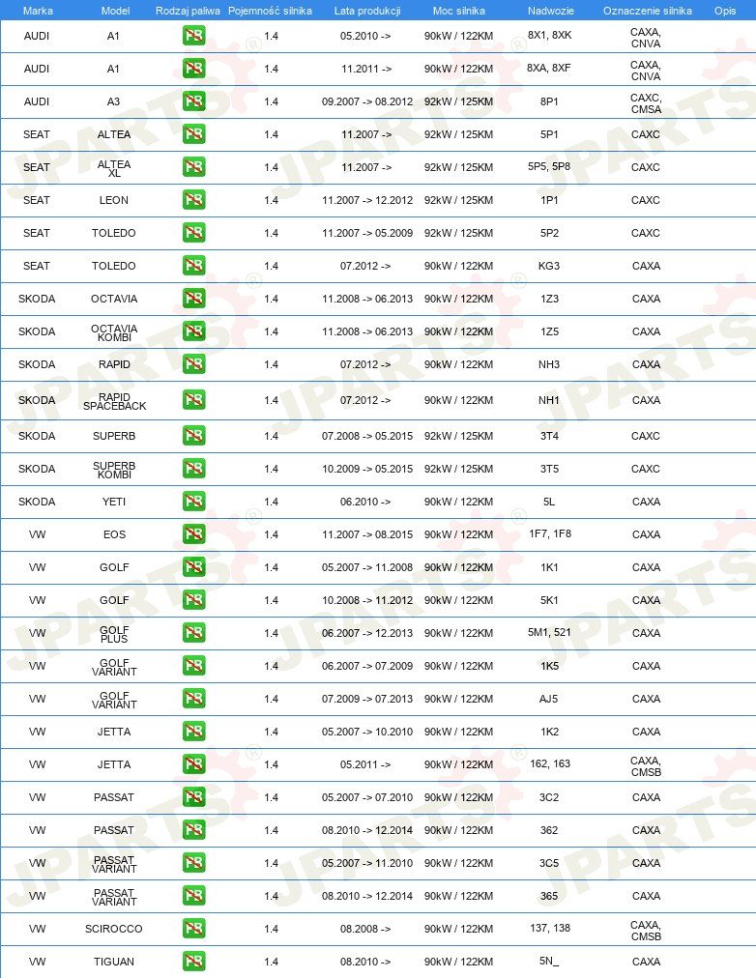Click the fuel icon in the VW TIGUAN row
Image resolution: width=756 pixels, height=978 pixels.
tap(194, 962)
